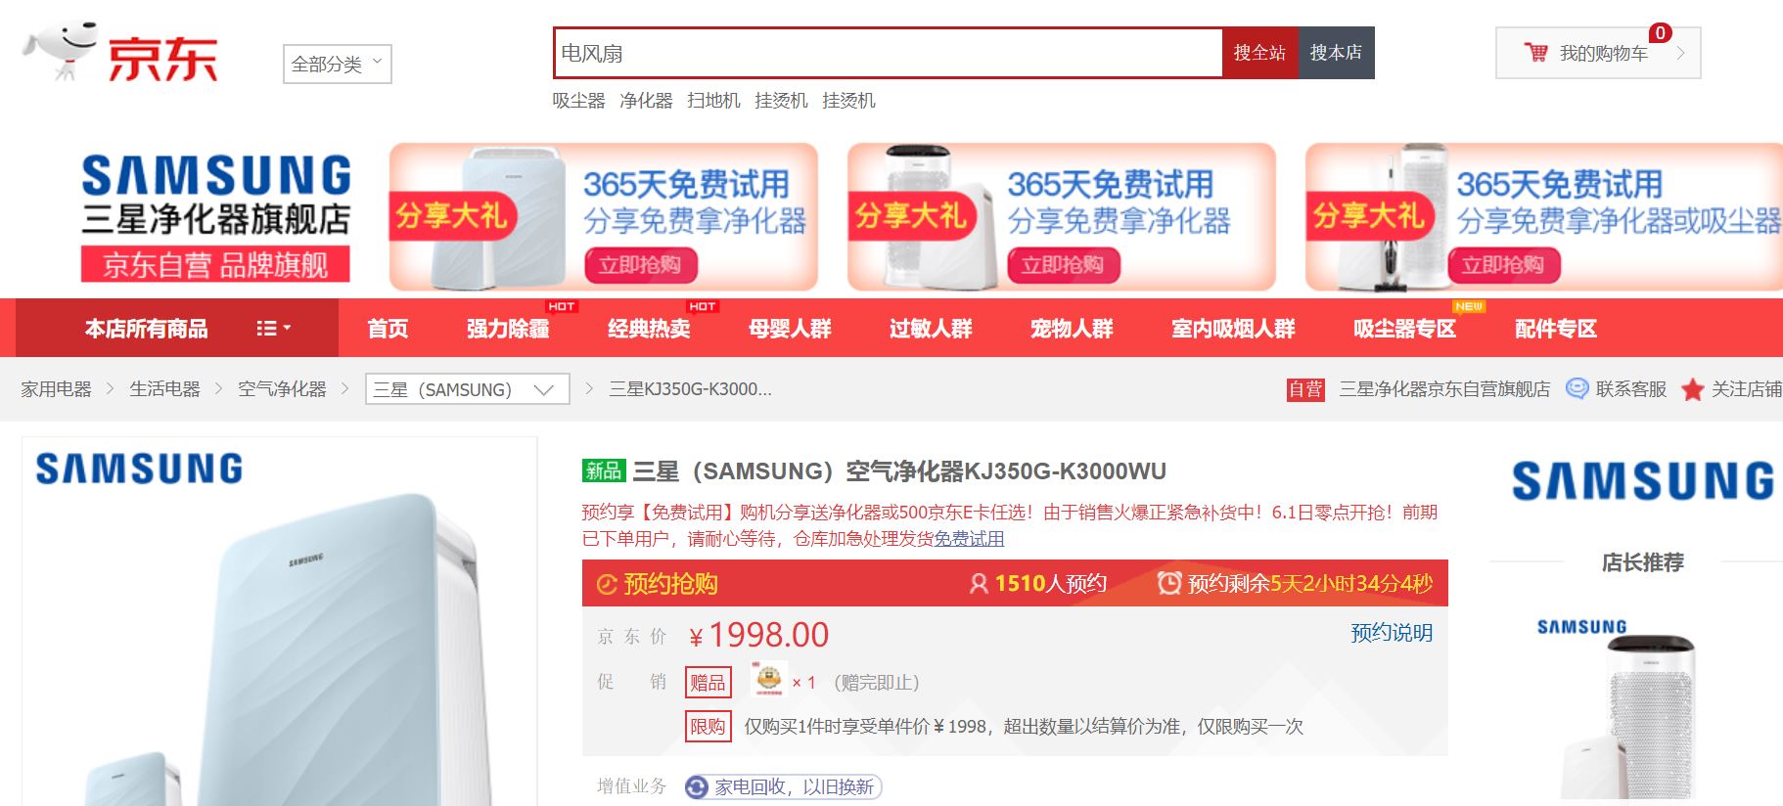Click 立即抢购 on first purifier banner

[640, 265]
